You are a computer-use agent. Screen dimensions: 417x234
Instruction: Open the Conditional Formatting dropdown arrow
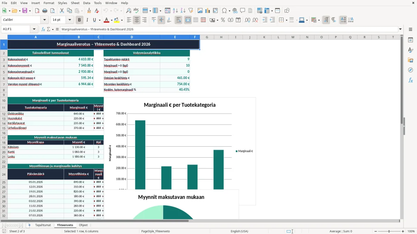318,20
